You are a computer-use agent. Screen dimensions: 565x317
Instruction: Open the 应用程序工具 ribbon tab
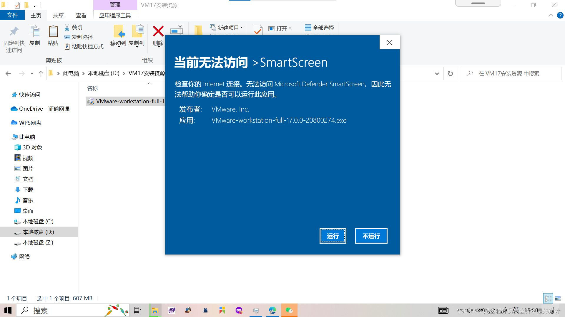(115, 15)
